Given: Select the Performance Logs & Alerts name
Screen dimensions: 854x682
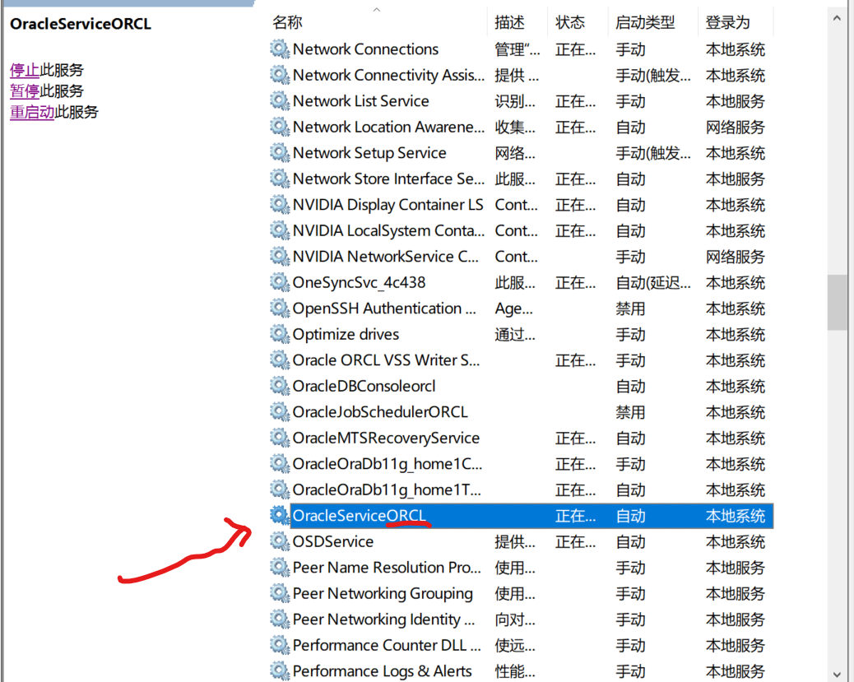Looking at the screenshot, I should point(382,671).
